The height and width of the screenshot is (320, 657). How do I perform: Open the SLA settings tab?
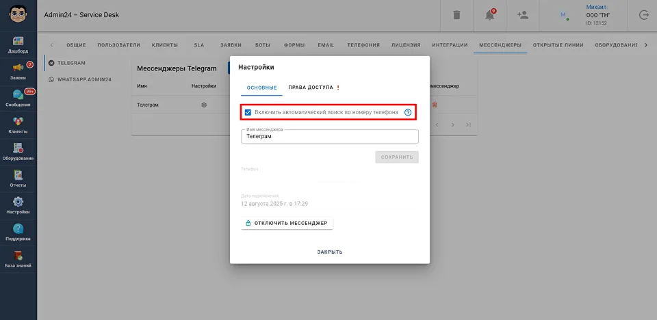point(199,45)
